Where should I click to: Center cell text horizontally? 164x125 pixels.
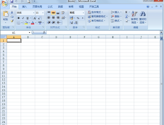coord(53,18)
